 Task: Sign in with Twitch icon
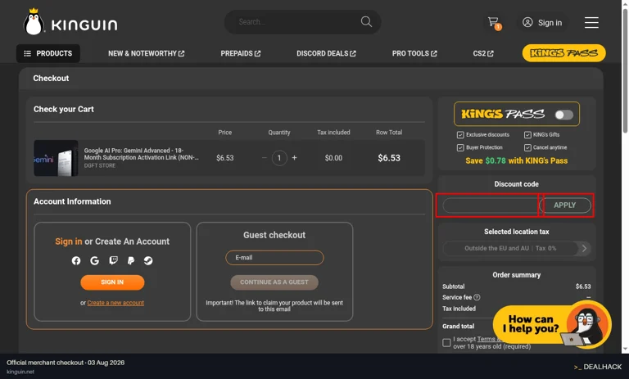click(114, 260)
